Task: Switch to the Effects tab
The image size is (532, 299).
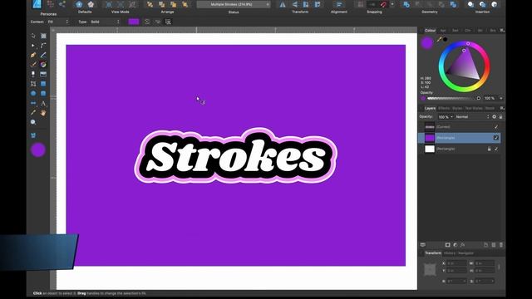Action: (444, 108)
